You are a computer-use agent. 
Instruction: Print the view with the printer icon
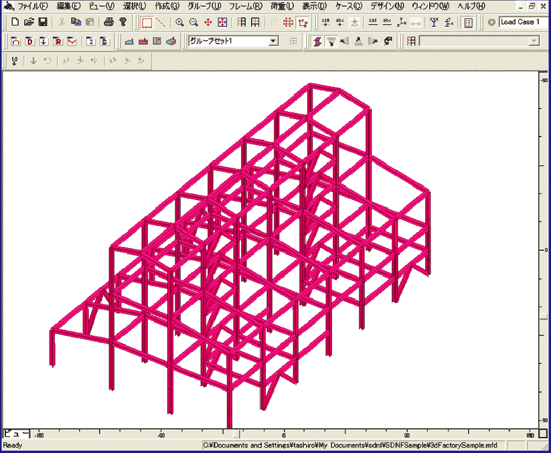coord(108,22)
